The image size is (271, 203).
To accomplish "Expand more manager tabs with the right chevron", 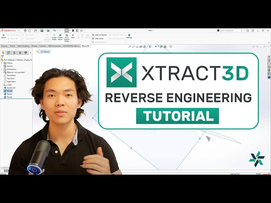I will [30, 52].
